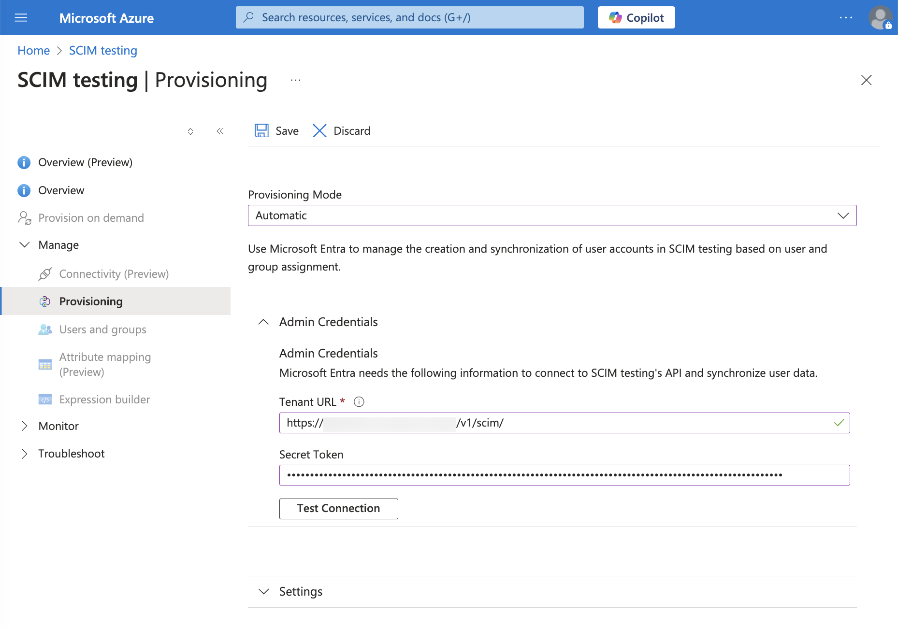This screenshot has height=628, width=898.
Task: Open the hamburger portal menu
Action: 21,18
